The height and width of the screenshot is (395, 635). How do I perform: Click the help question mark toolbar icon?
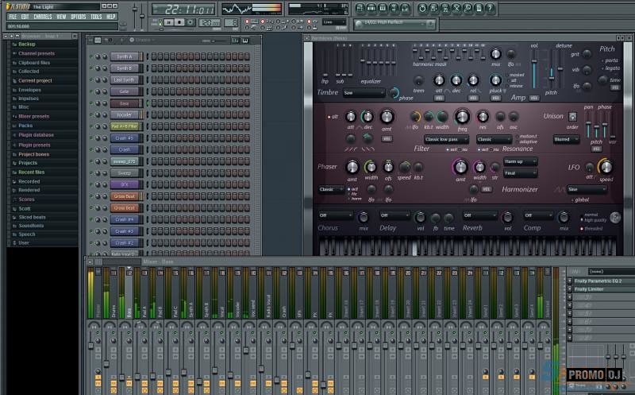tap(490, 8)
